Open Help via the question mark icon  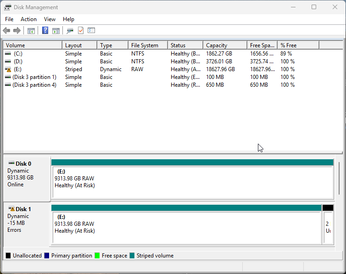(x=45, y=30)
